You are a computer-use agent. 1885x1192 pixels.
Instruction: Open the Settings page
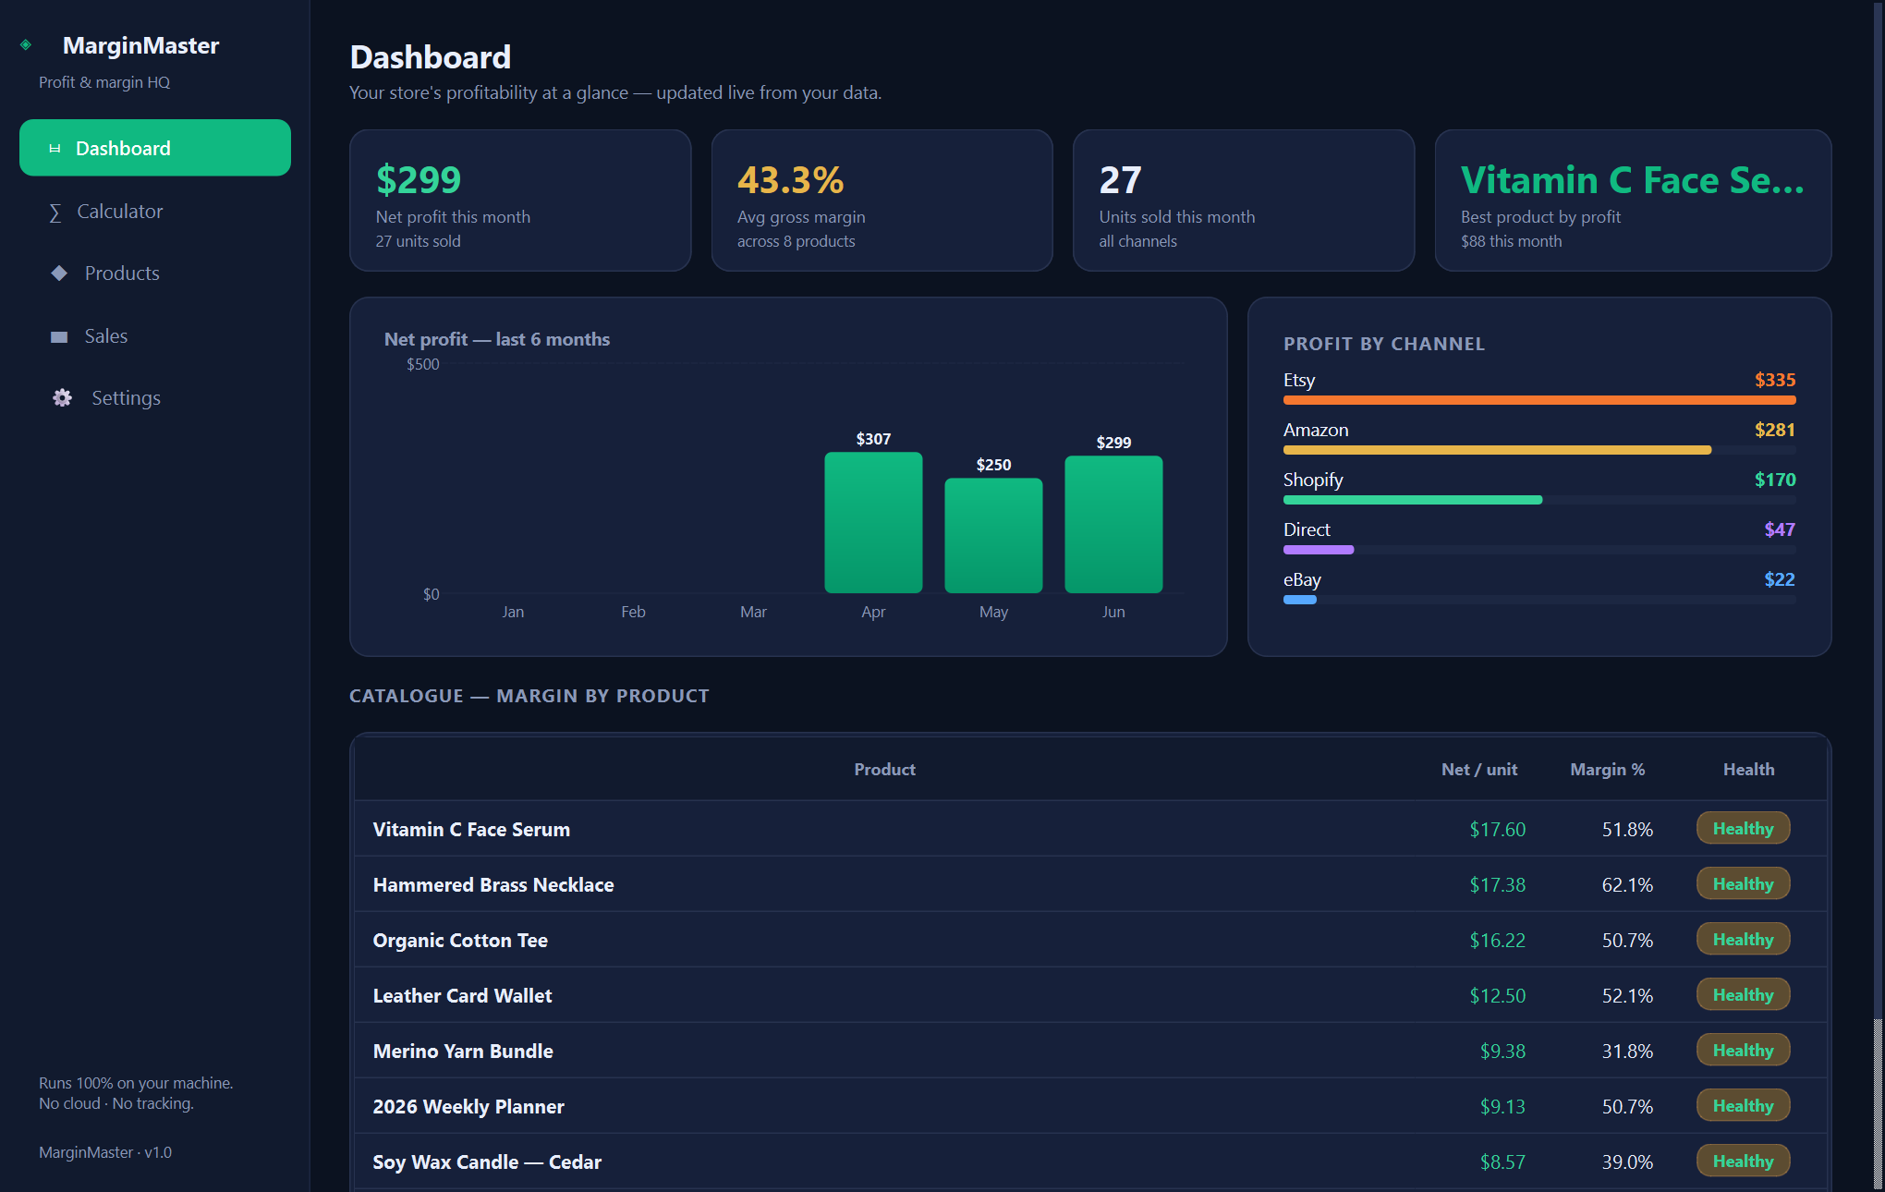(x=155, y=397)
